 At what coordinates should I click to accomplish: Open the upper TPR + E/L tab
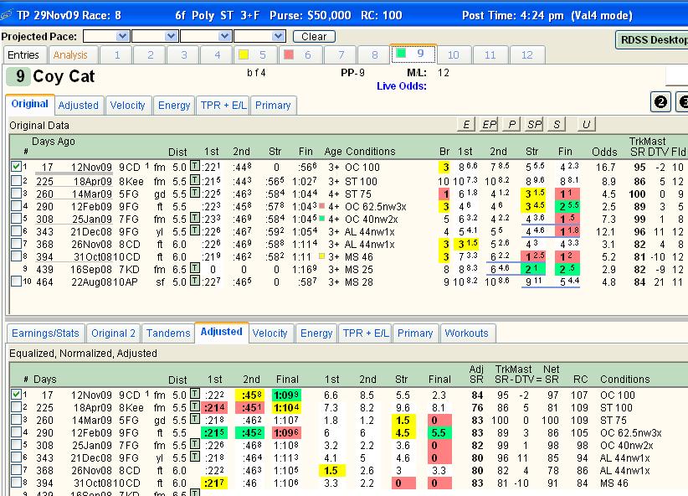223,106
